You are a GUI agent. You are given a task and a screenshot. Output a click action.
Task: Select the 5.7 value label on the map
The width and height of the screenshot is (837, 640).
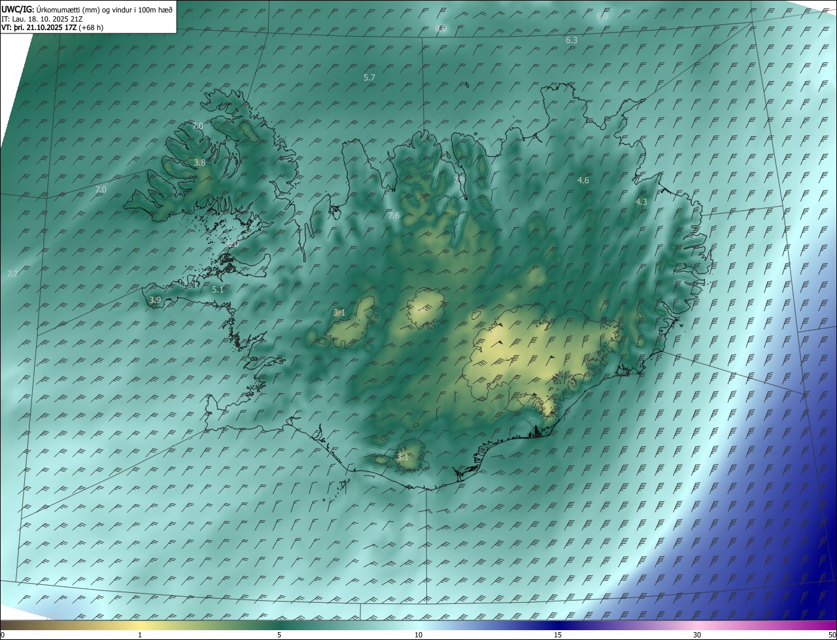coord(369,77)
